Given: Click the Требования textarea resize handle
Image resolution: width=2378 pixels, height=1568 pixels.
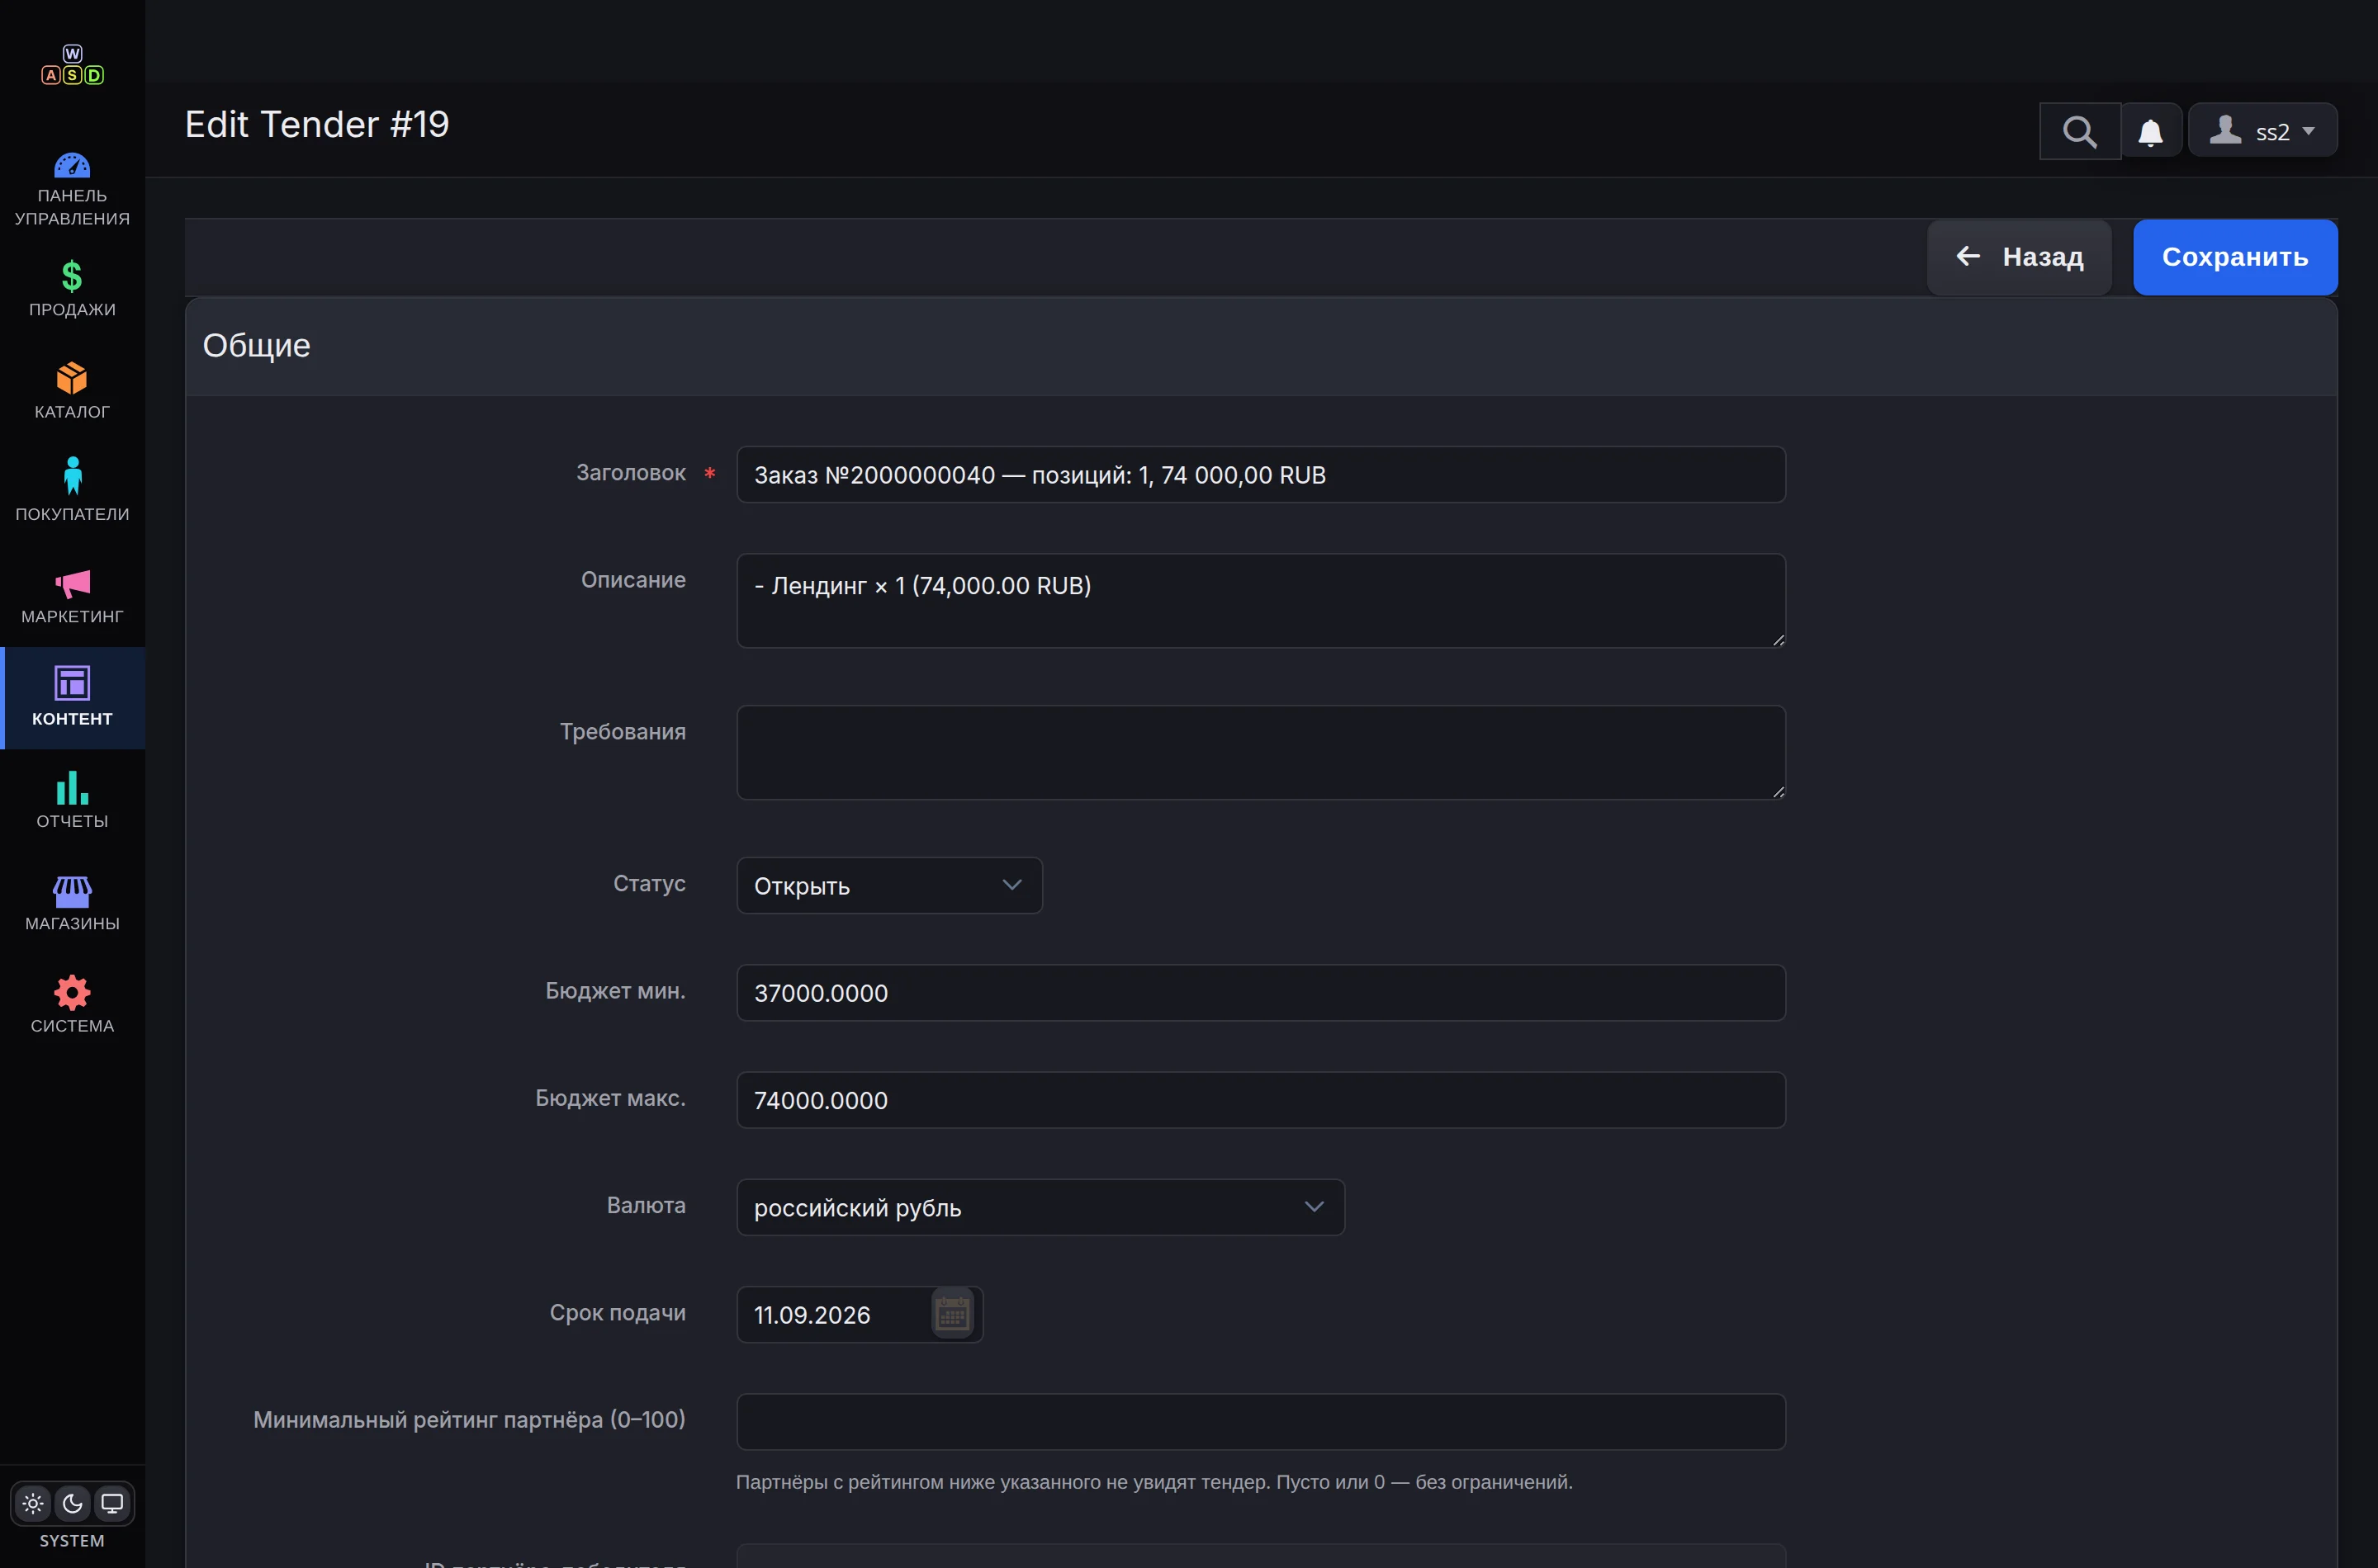Looking at the screenshot, I should pos(1777,791).
